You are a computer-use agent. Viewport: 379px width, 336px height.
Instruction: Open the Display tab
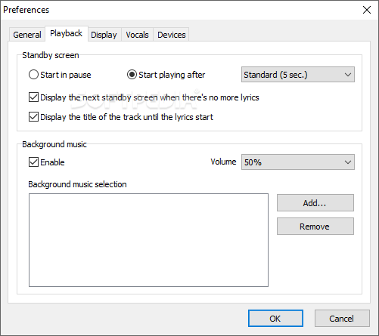[x=104, y=35]
